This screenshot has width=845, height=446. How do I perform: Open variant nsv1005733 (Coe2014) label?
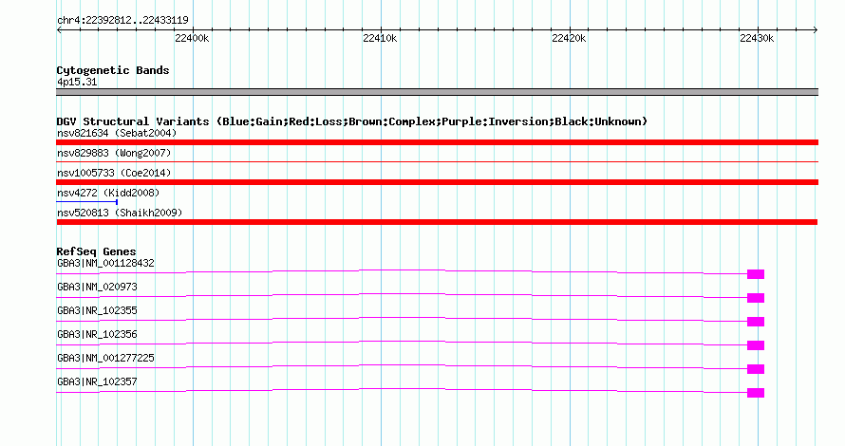pos(114,173)
